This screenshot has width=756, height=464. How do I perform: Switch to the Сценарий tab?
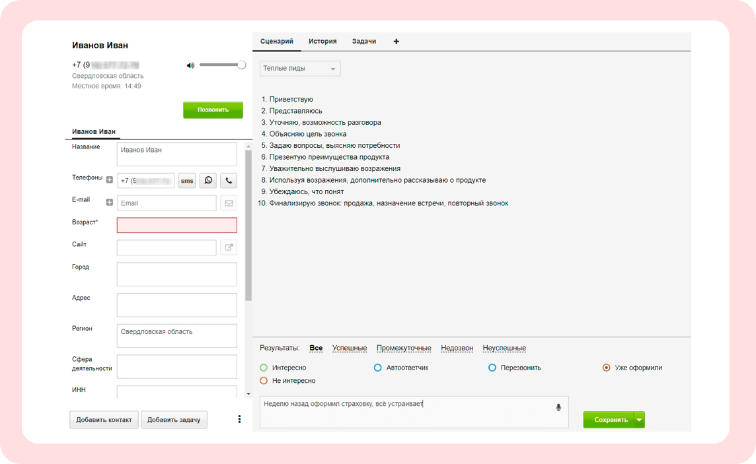[x=277, y=42]
